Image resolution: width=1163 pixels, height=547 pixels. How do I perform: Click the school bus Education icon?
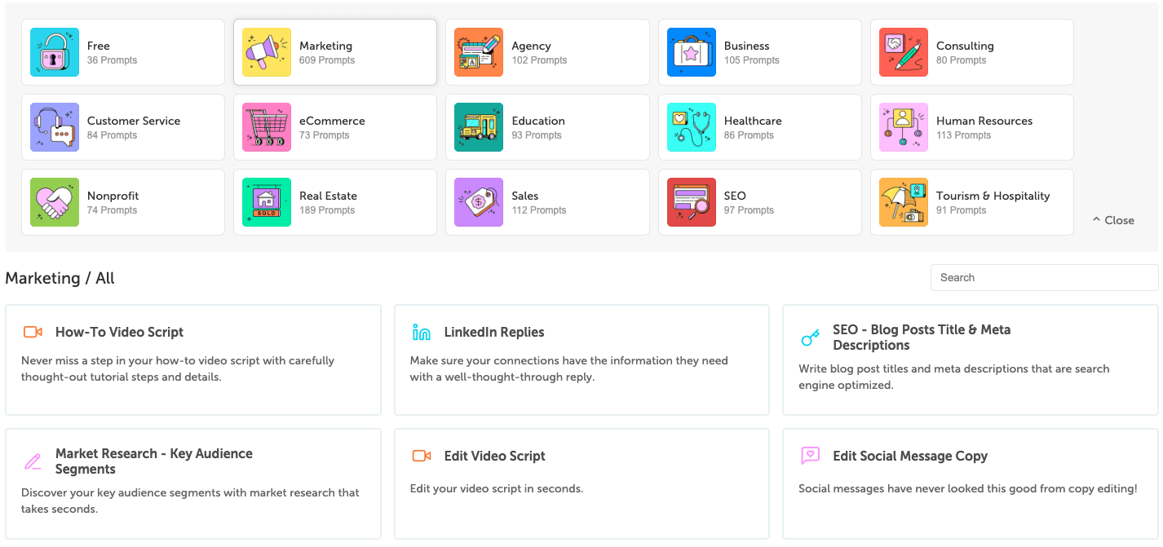(x=479, y=127)
